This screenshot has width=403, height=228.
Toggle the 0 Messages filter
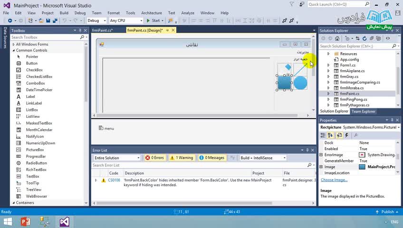click(212, 158)
